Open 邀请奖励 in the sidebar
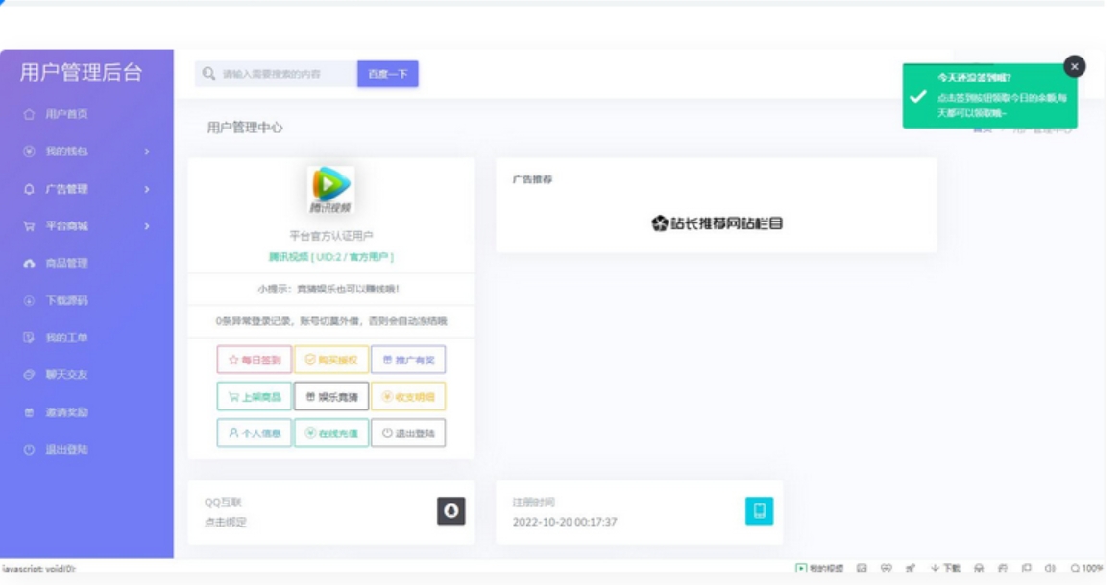Viewport: 1119px width, 585px height. click(65, 412)
